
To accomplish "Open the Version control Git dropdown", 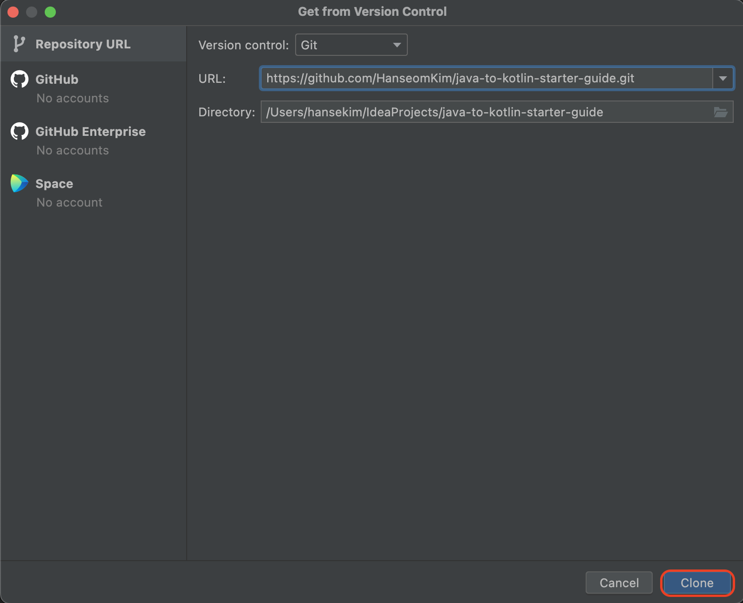I will (x=351, y=45).
